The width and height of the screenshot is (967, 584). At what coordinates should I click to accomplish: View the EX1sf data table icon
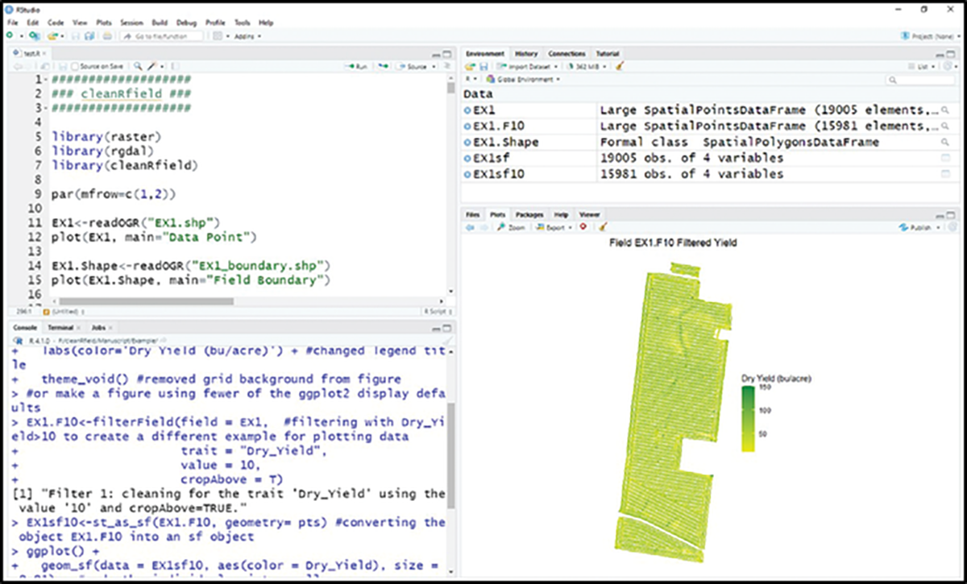(945, 159)
